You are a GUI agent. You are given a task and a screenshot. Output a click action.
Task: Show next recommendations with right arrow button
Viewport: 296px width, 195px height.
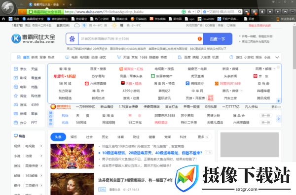[279, 119]
